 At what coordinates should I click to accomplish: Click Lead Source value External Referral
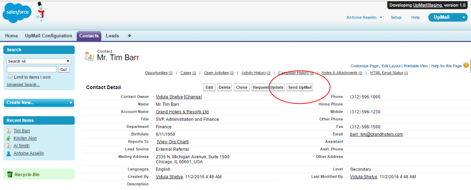[x=172, y=149]
